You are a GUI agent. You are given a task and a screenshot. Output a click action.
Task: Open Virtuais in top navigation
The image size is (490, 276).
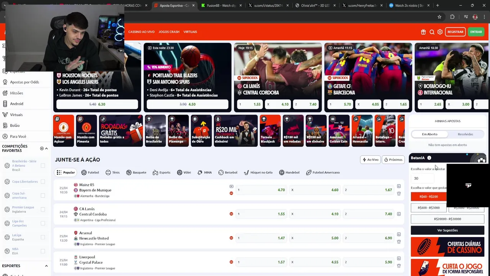point(190,32)
